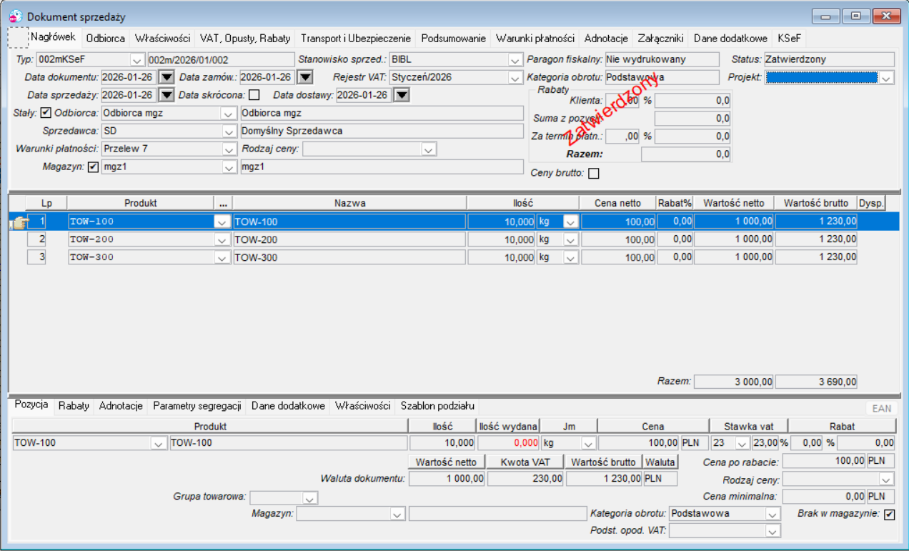This screenshot has width=909, height=551.
Task: Expand the Rejestr VAT dropdown
Action: [x=515, y=77]
